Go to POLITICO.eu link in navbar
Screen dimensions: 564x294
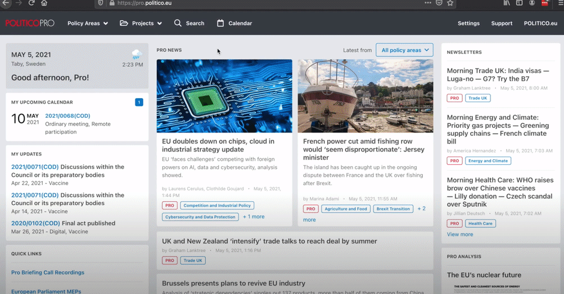[540, 24]
